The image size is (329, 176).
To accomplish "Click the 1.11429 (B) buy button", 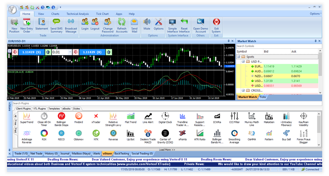I will pyautogui.click(x=92, y=52).
